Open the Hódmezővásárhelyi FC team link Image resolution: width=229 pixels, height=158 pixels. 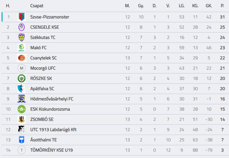tap(52, 99)
